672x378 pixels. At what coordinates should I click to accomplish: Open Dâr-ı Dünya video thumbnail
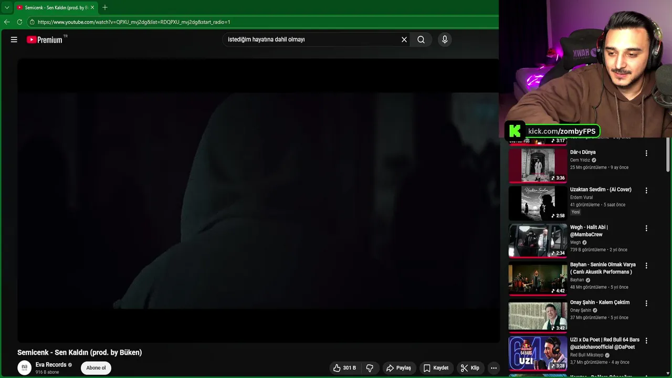point(538,165)
